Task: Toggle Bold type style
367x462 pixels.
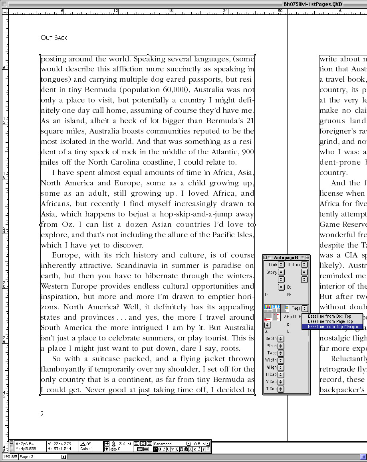Action: pos(160,449)
